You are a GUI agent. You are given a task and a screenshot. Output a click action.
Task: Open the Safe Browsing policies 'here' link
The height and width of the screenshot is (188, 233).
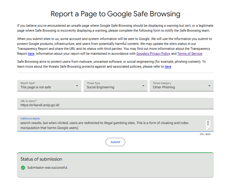[168, 66]
